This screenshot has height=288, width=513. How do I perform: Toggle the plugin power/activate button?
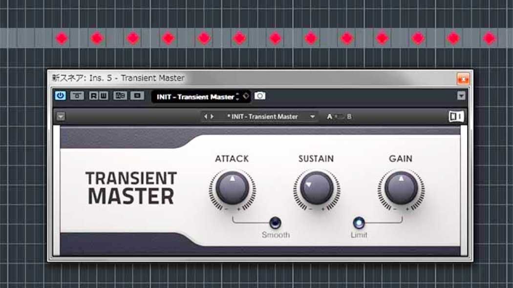[60, 96]
